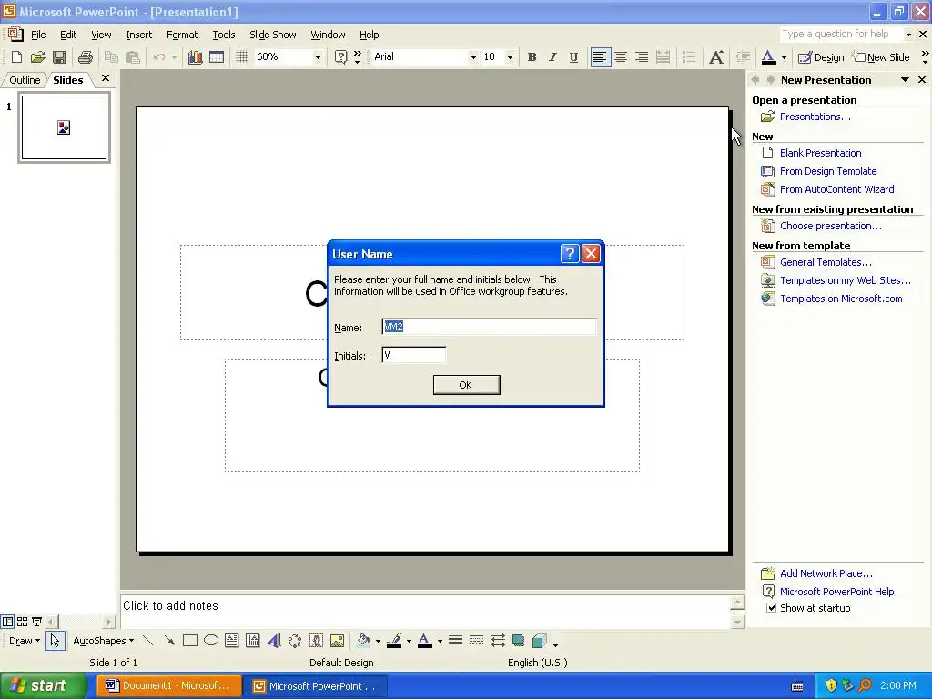Click the drawing toolbar Font Color swatch
The width and height of the screenshot is (932, 699).
coord(424,641)
